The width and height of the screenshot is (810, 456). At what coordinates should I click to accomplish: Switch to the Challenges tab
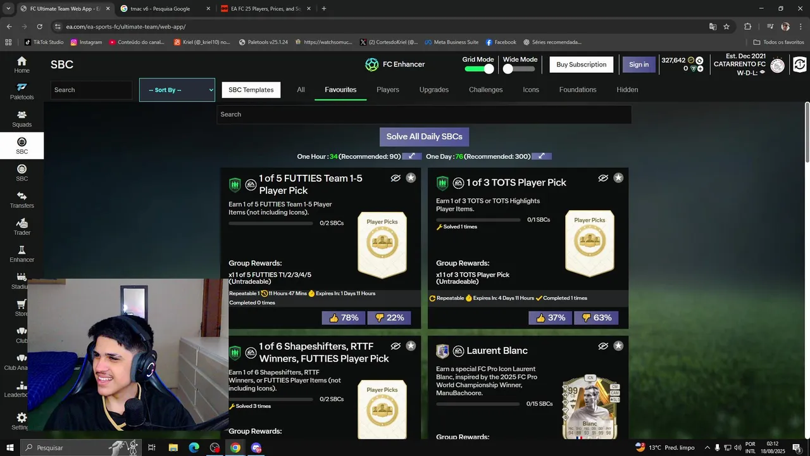[486, 90]
